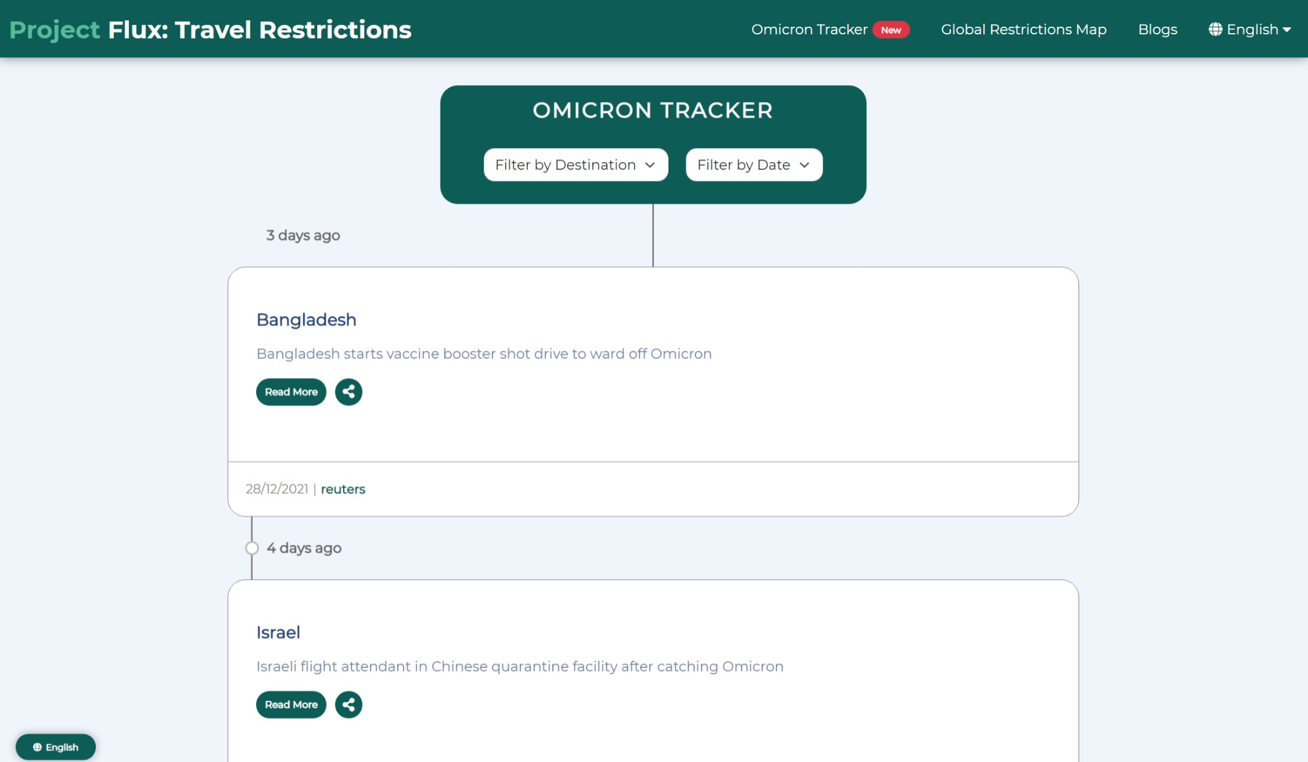Click Read More on Israel article
1308x762 pixels.
click(x=290, y=704)
